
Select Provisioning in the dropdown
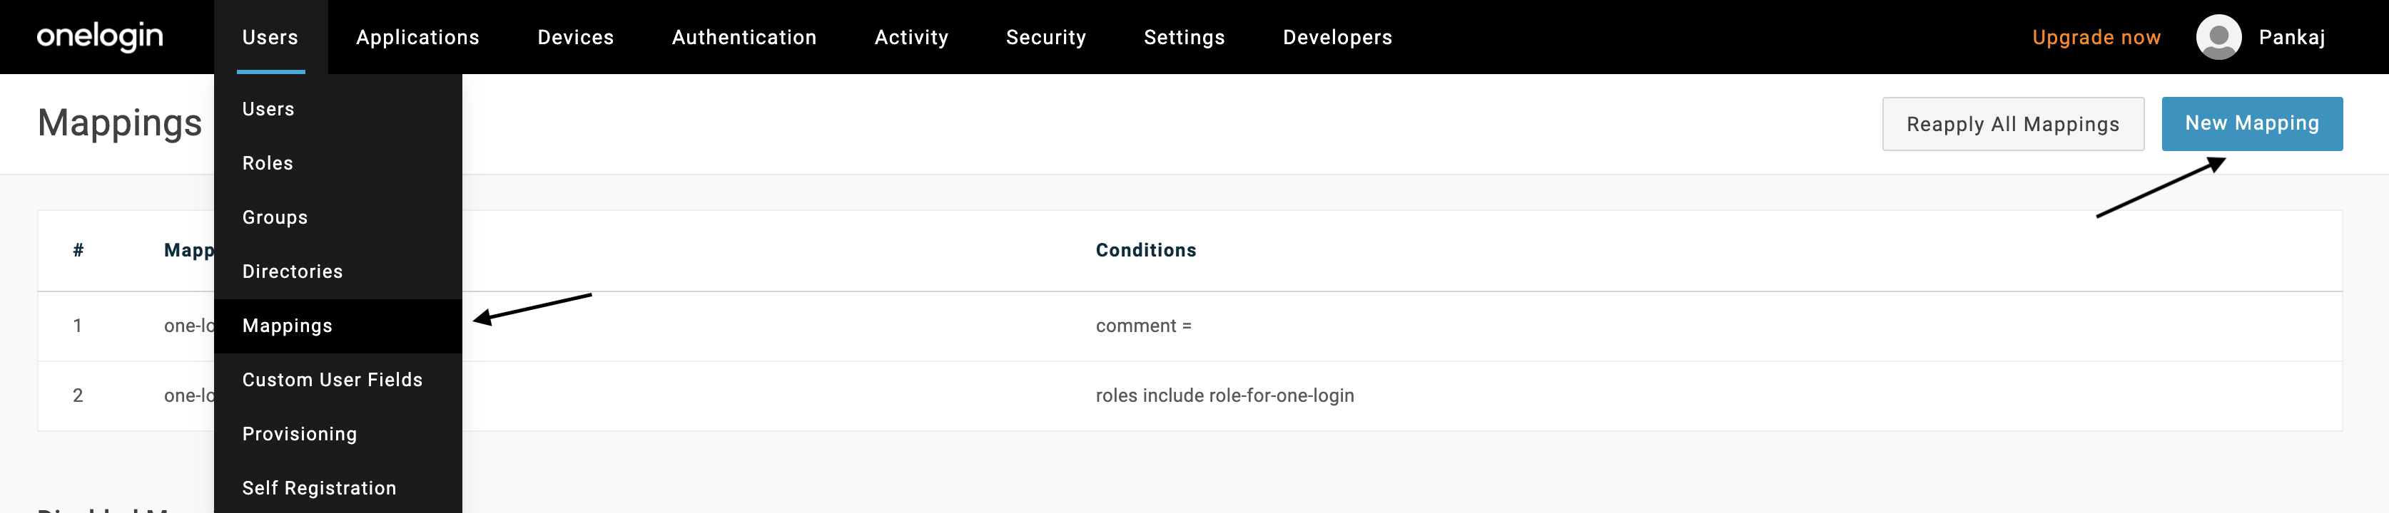point(338,435)
